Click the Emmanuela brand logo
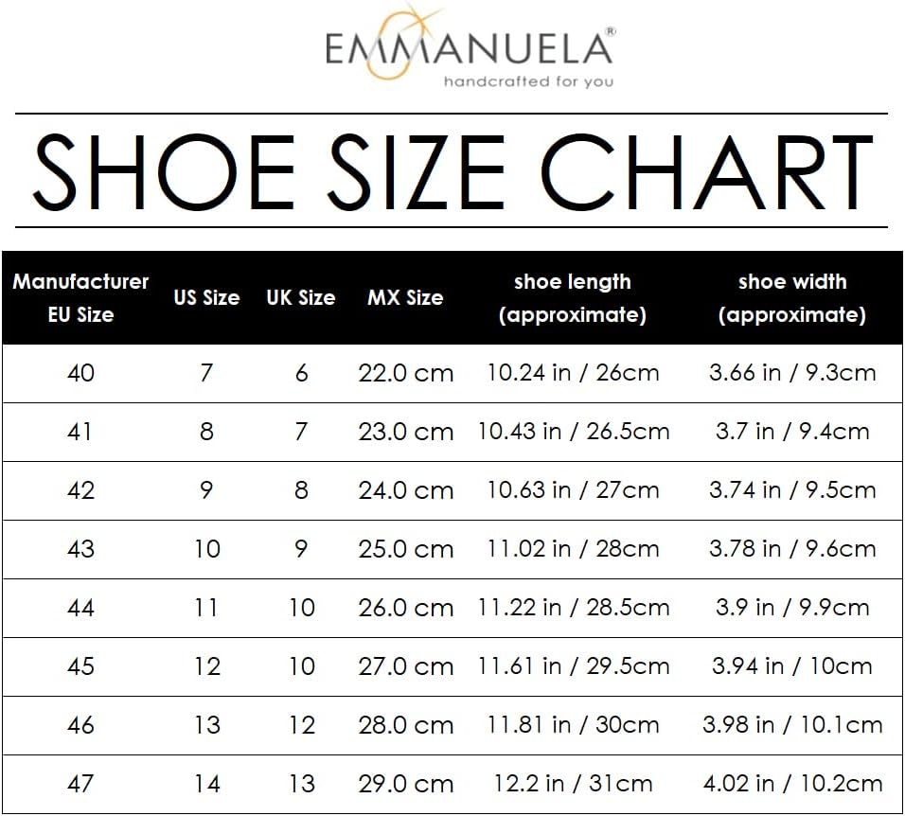This screenshot has width=905, height=816. click(470, 46)
